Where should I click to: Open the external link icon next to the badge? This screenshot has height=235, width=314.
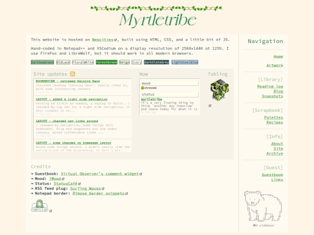pyautogui.click(x=51, y=211)
